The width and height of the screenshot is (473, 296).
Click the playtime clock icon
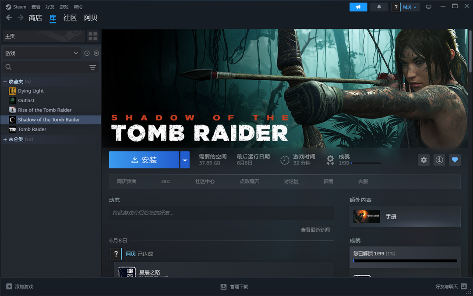click(285, 160)
